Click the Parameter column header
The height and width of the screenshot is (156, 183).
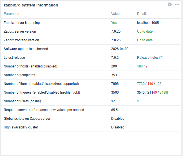(x=12, y=14)
